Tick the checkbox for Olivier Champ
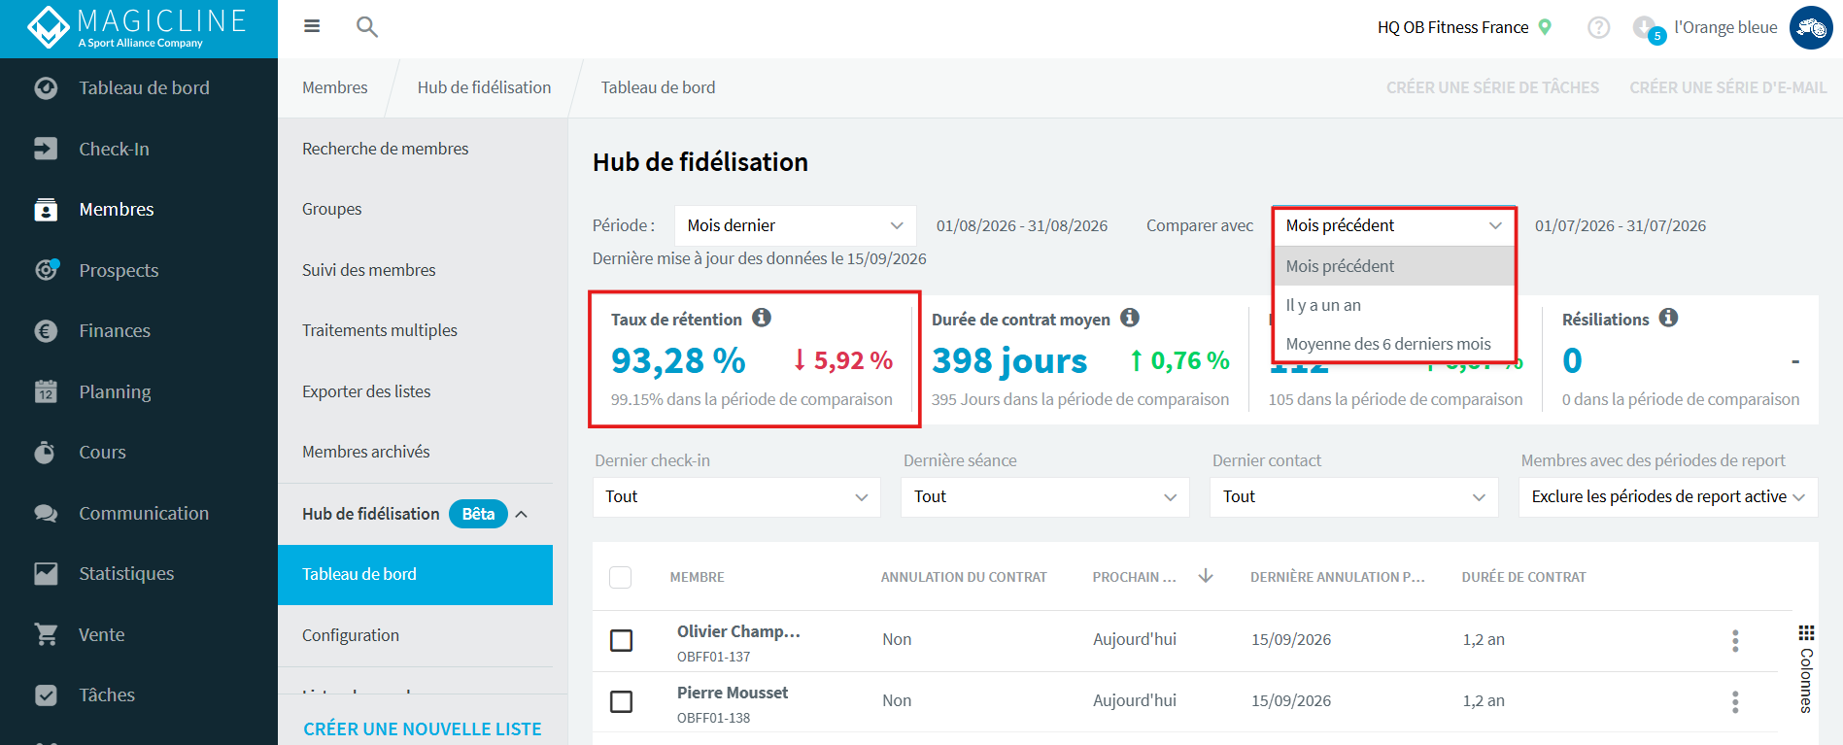Image resolution: width=1843 pixels, height=745 pixels. click(621, 640)
